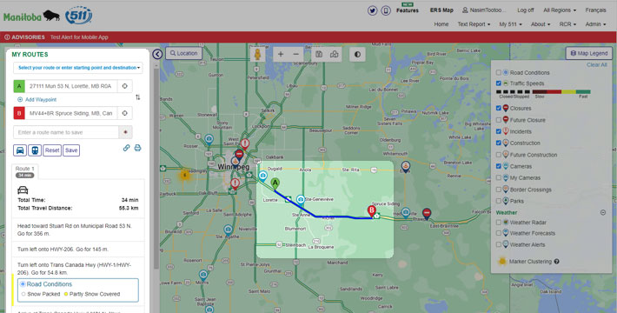Open Location search button

[183, 53]
